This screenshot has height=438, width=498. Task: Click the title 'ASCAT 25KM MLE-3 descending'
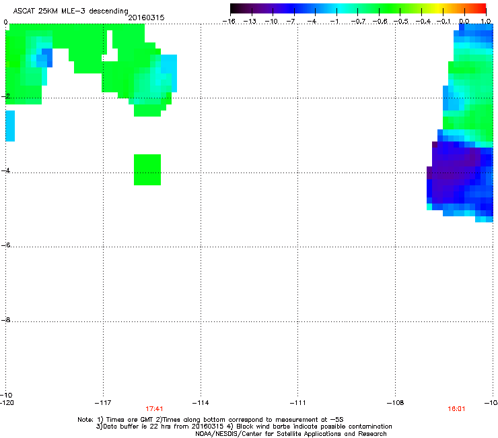coord(71,11)
